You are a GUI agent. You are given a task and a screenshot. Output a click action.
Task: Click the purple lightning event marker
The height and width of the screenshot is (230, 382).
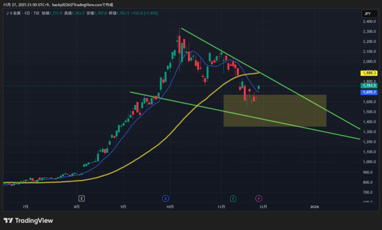coord(258,198)
